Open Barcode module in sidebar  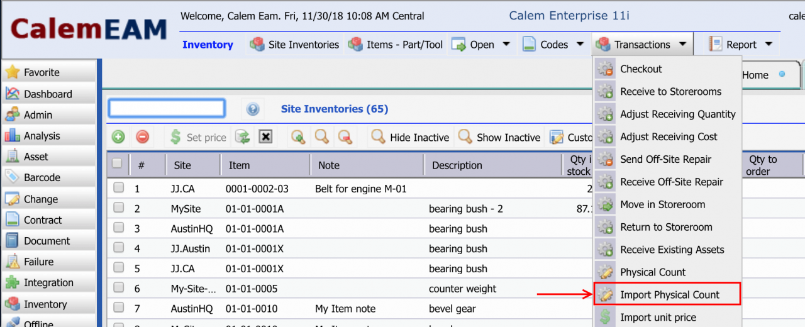pos(48,177)
